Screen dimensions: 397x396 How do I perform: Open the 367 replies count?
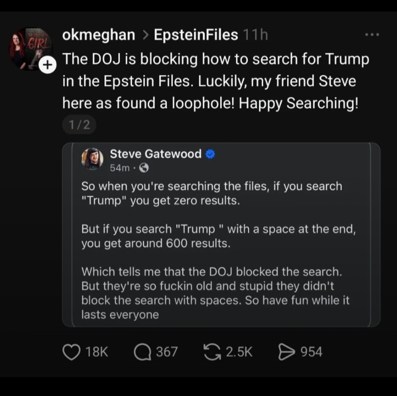pos(167,352)
